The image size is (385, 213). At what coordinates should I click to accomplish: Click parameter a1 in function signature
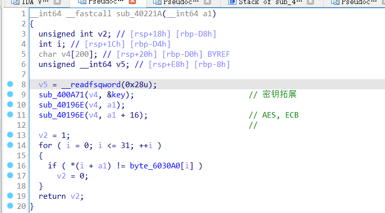coord(207,14)
